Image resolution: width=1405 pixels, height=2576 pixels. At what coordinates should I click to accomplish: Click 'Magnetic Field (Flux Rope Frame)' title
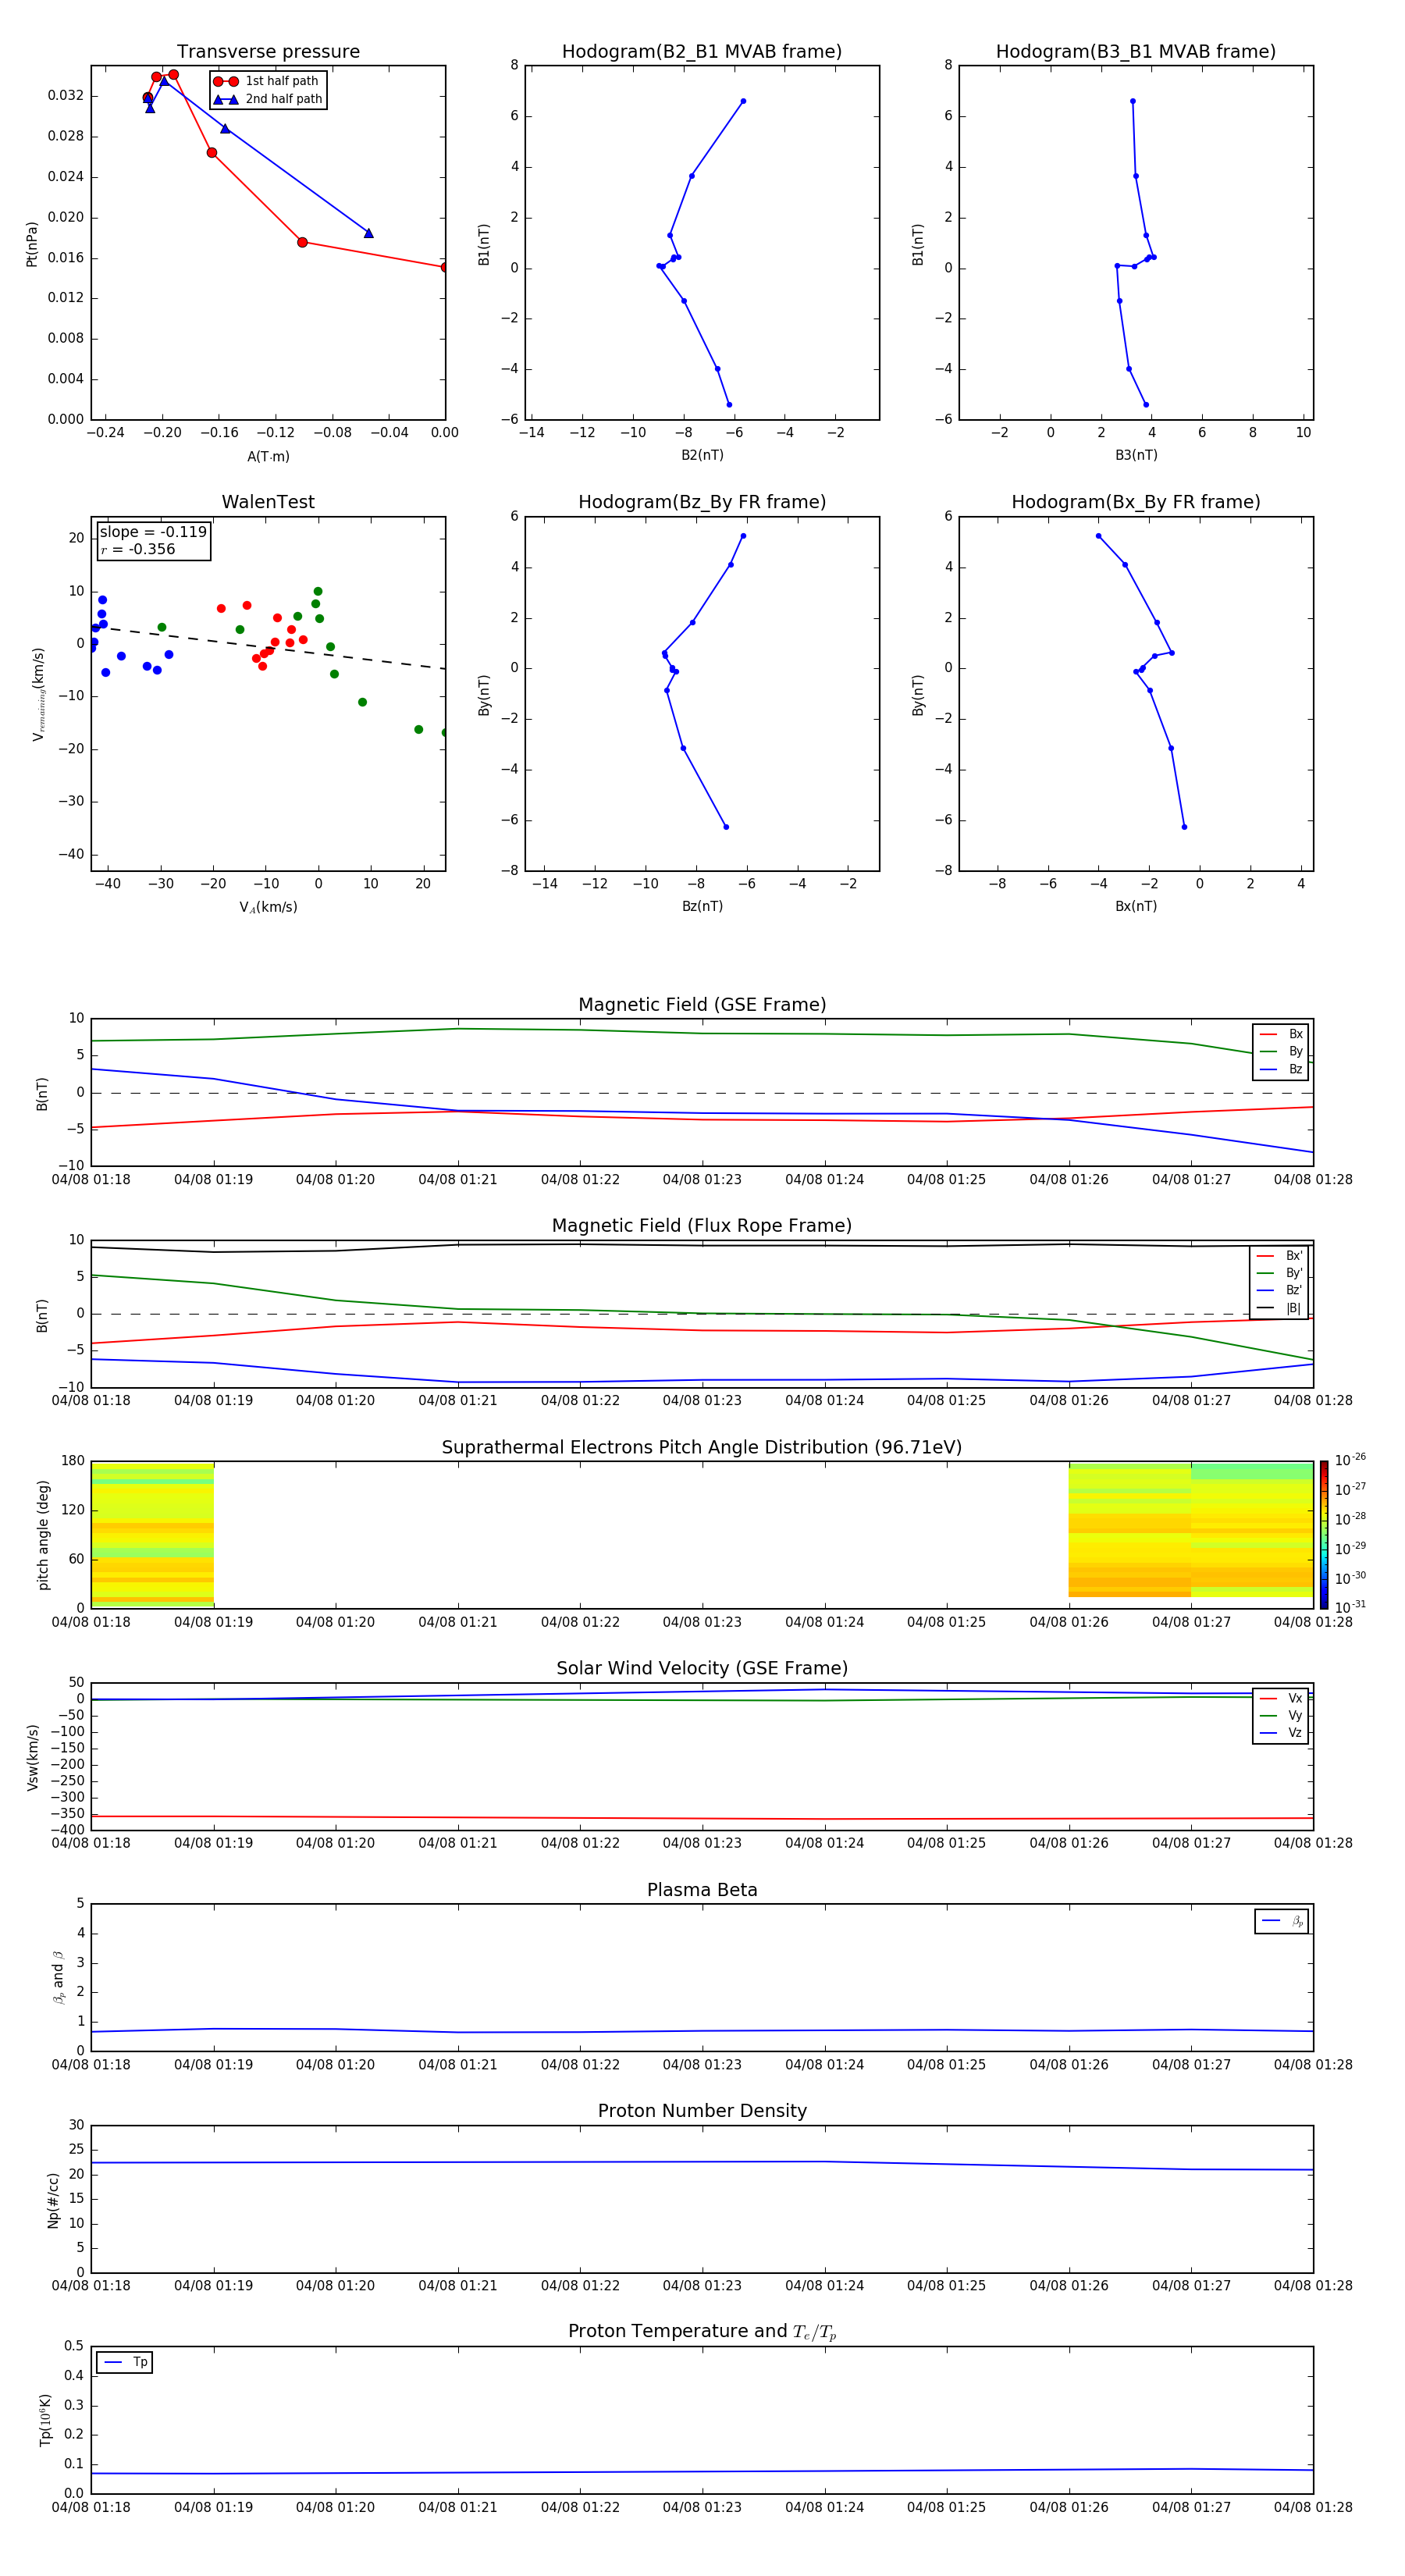click(702, 1225)
